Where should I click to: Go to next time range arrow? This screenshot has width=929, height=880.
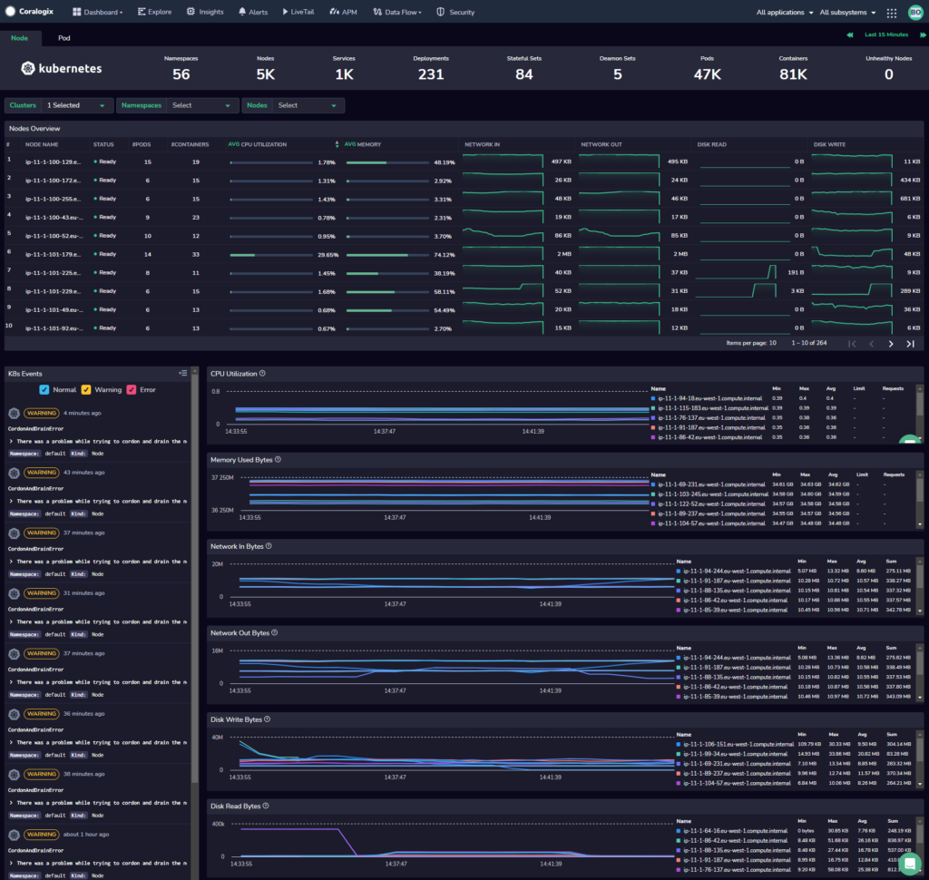923,35
